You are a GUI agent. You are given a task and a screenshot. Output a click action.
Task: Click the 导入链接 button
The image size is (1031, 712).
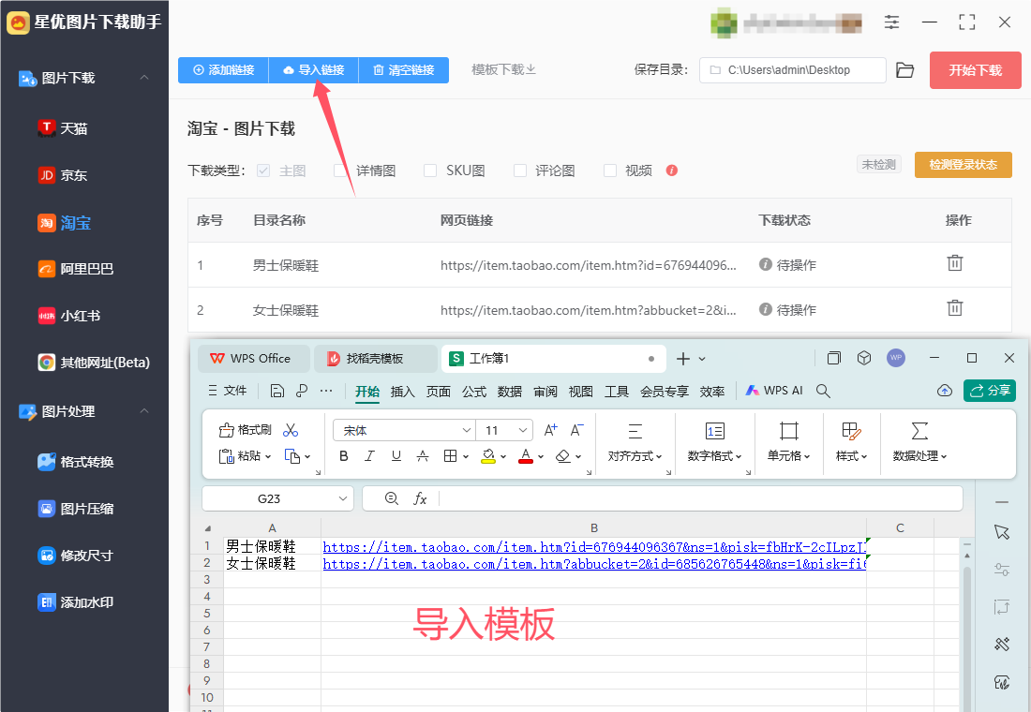[314, 69]
